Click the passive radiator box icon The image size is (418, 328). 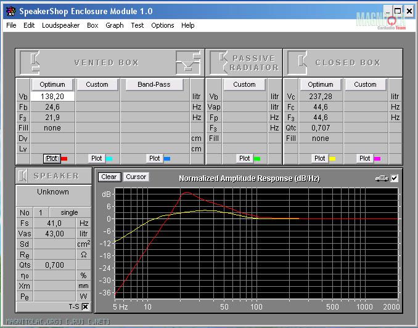click(x=219, y=63)
